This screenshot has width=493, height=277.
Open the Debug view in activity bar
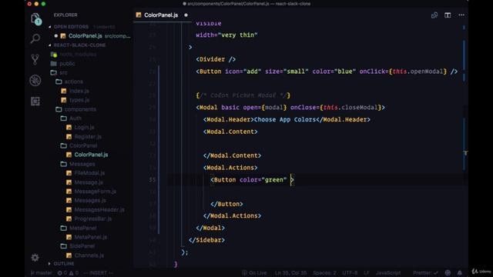[35, 80]
